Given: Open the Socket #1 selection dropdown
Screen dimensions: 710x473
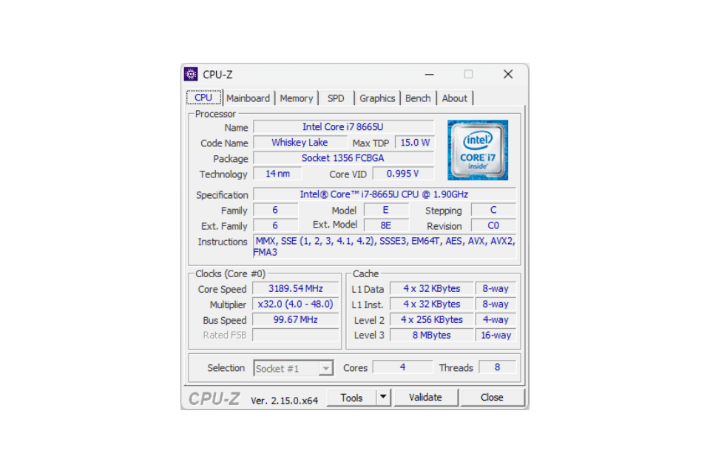Looking at the screenshot, I should click(294, 368).
